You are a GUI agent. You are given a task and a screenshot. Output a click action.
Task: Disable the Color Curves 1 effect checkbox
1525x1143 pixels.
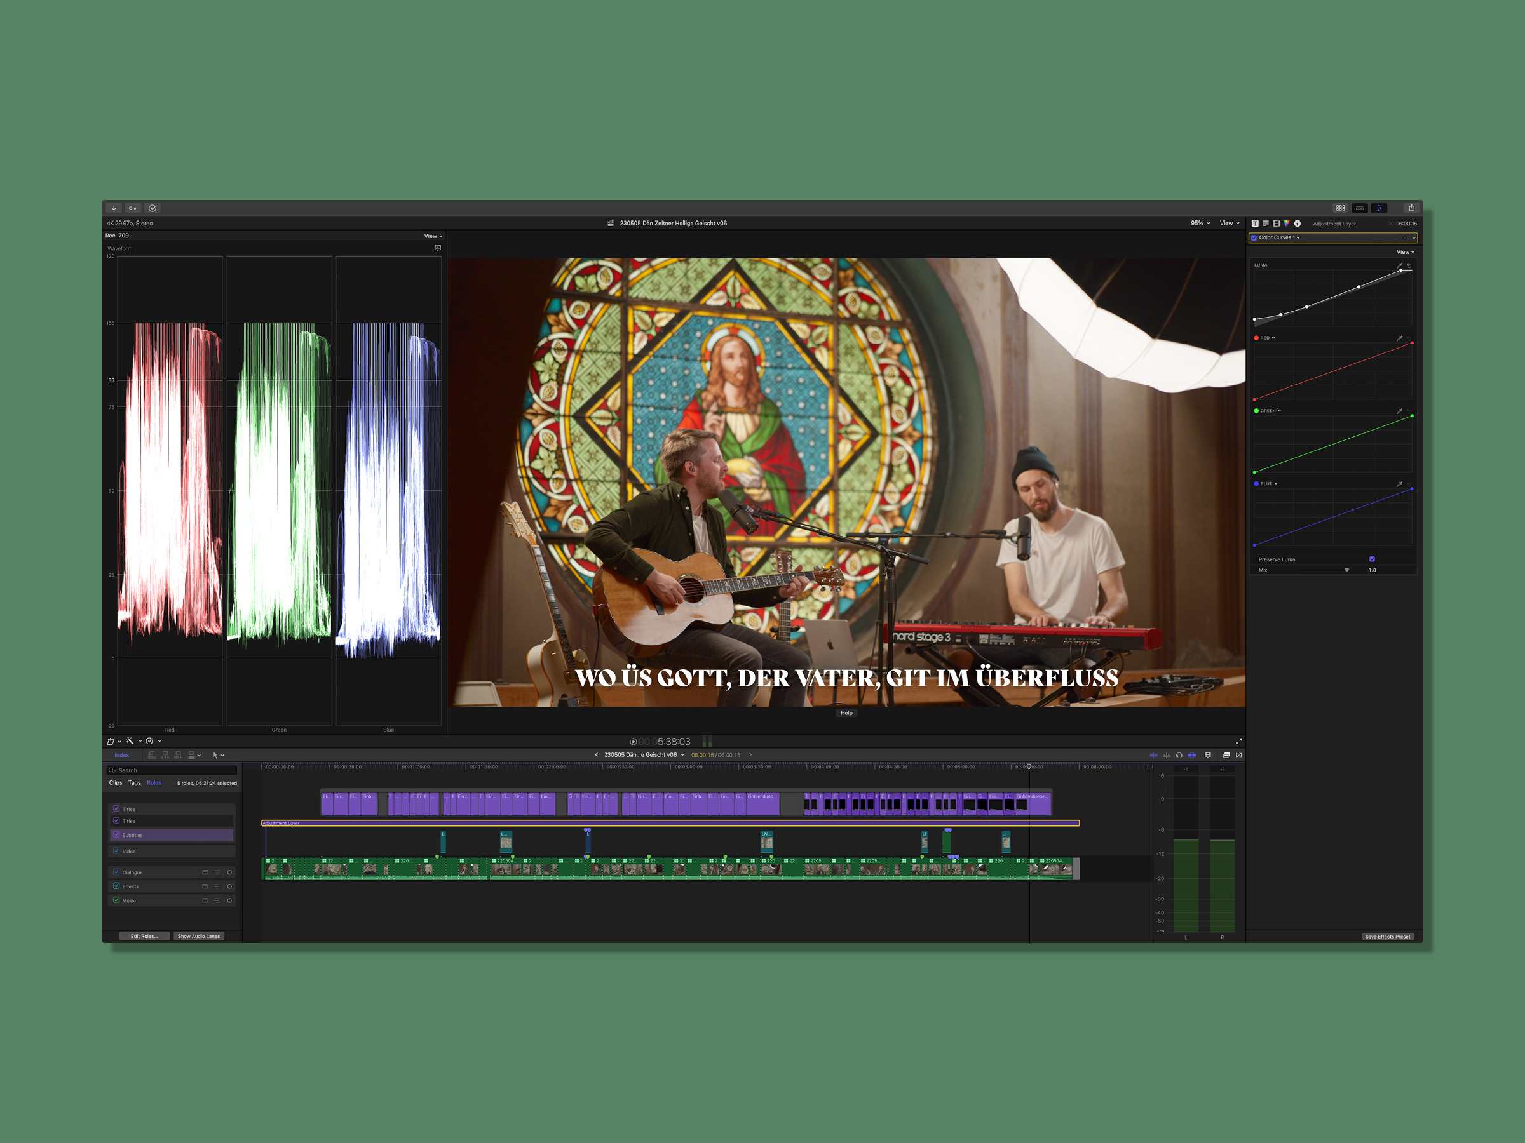(1254, 237)
